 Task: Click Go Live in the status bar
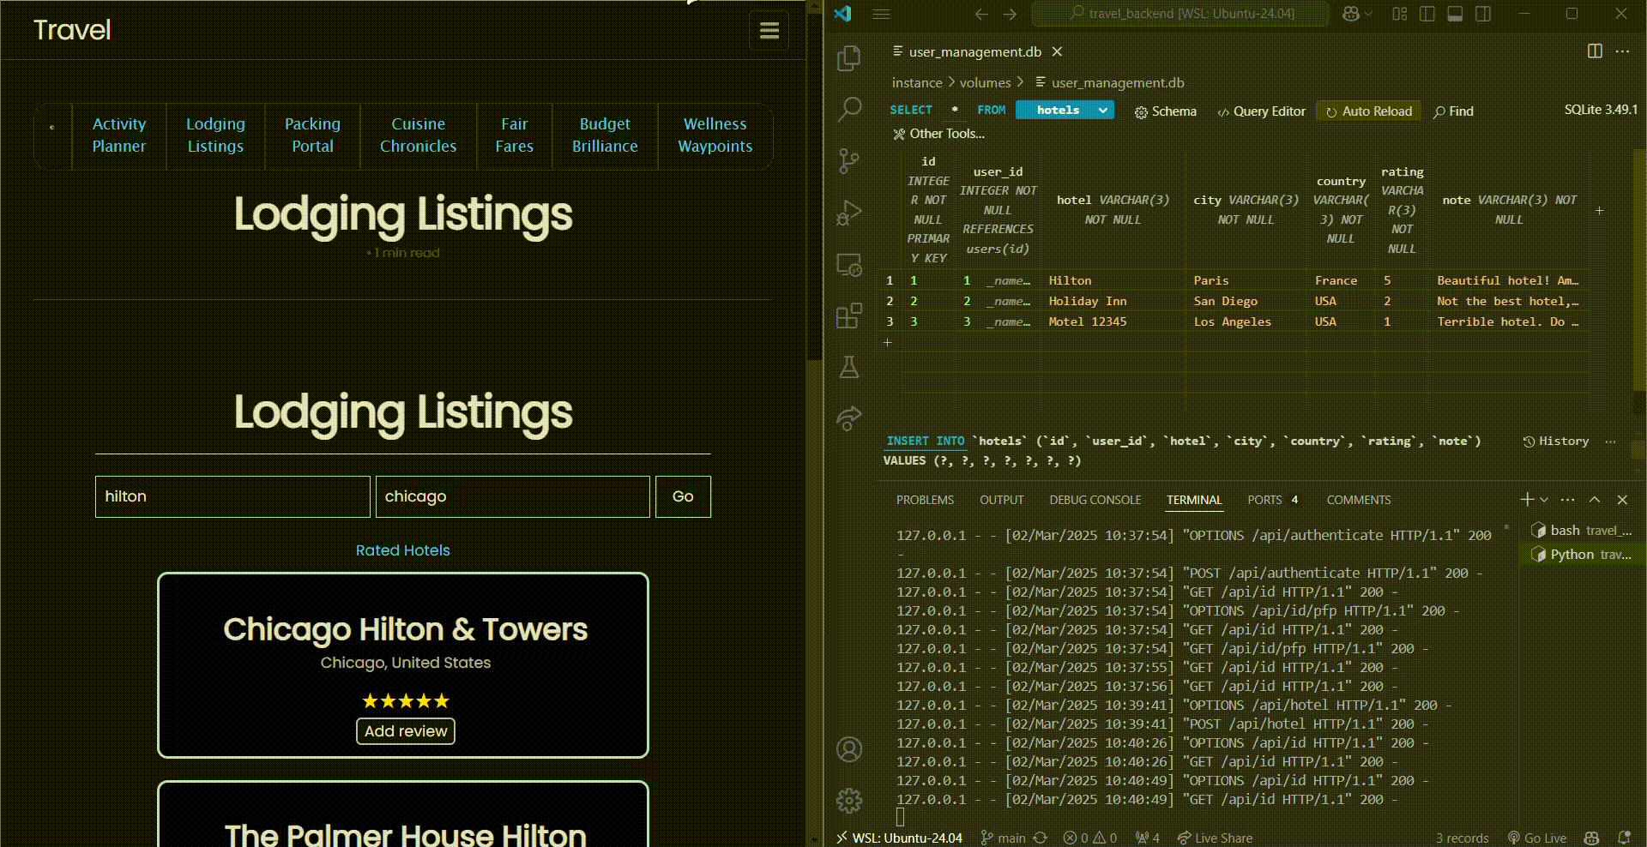pyautogui.click(x=1536, y=838)
